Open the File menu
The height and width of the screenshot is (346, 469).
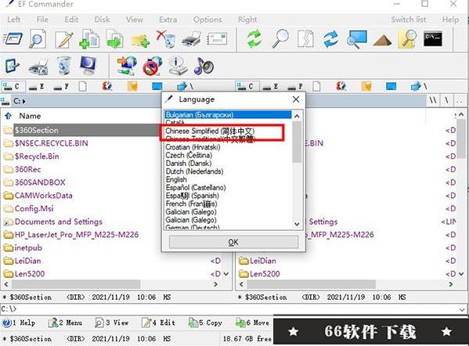click(42, 20)
